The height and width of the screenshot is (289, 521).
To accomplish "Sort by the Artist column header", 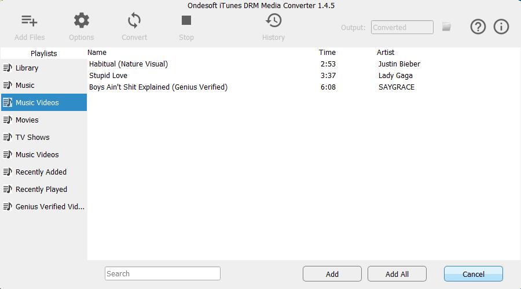I will click(386, 53).
